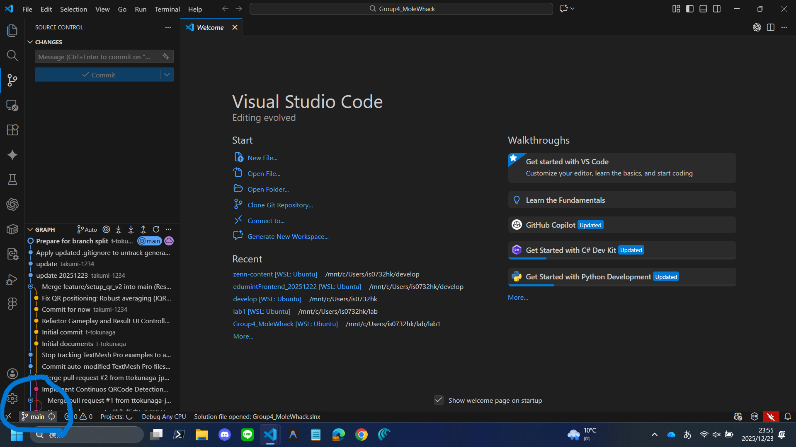Open Discord from the taskbar

(225, 435)
